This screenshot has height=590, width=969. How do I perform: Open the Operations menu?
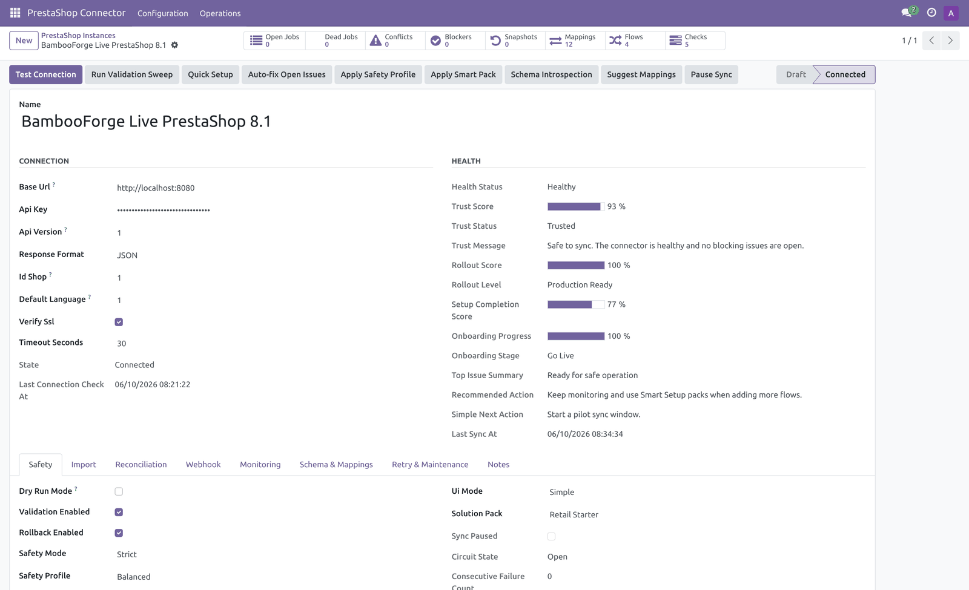coord(220,13)
